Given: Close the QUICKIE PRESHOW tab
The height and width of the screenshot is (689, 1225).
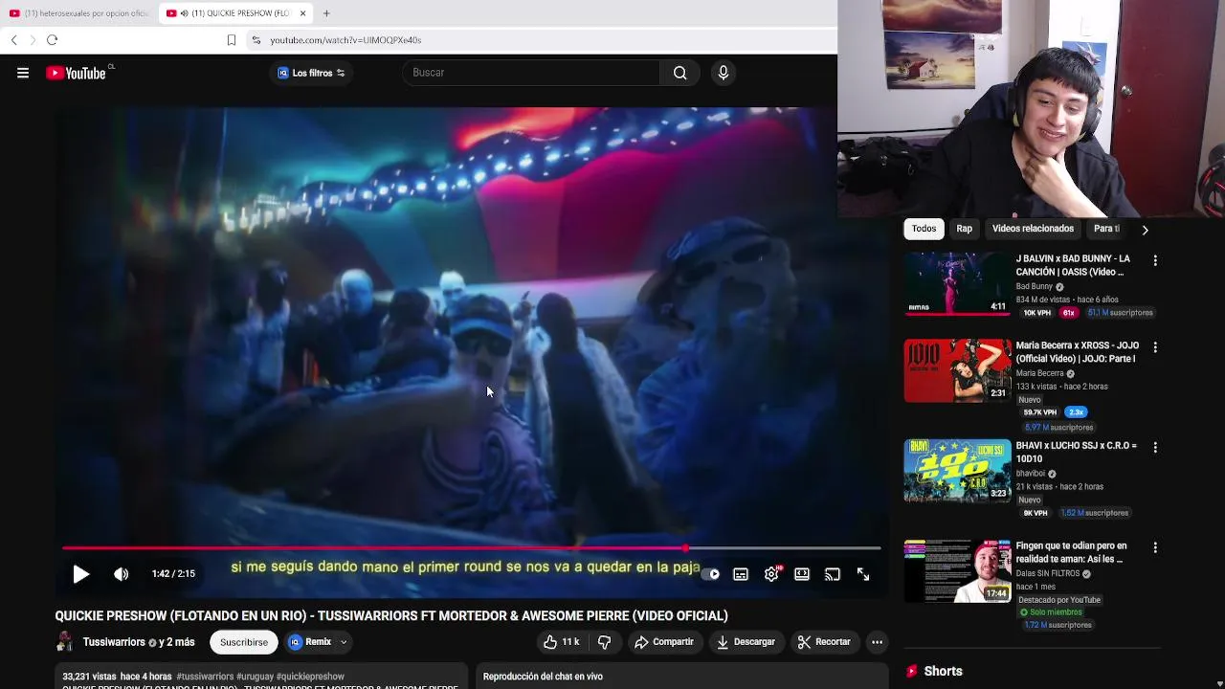Looking at the screenshot, I should pos(302,13).
